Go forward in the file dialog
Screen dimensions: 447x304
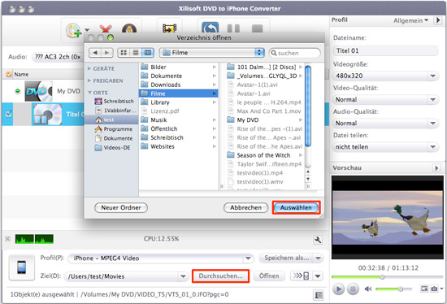(107, 53)
